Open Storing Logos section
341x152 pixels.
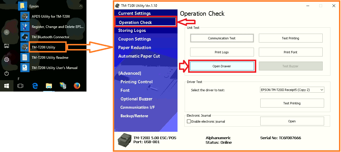[132, 31]
